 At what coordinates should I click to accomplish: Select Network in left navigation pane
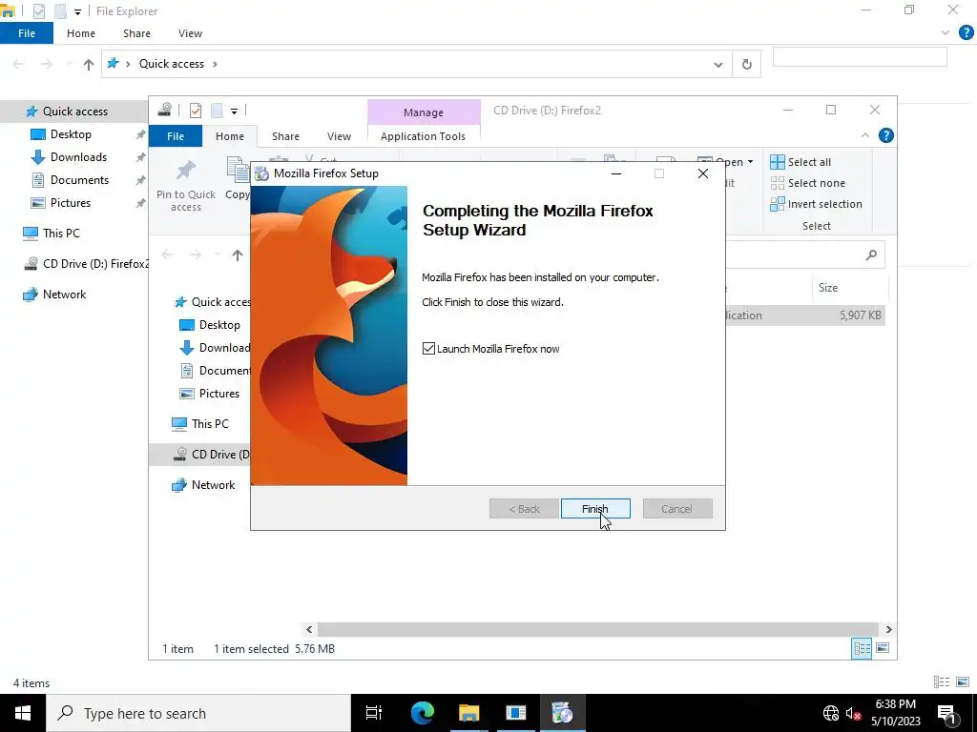[x=64, y=295]
